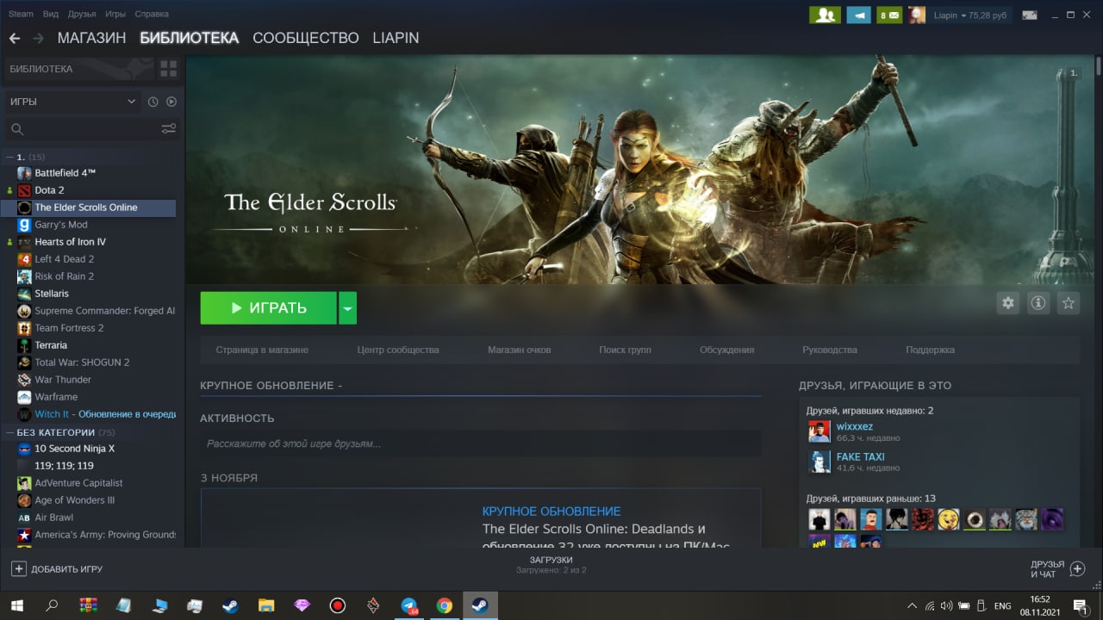This screenshot has height=620, width=1103.
Task: Open Windows Start menu
Action: tap(16, 605)
